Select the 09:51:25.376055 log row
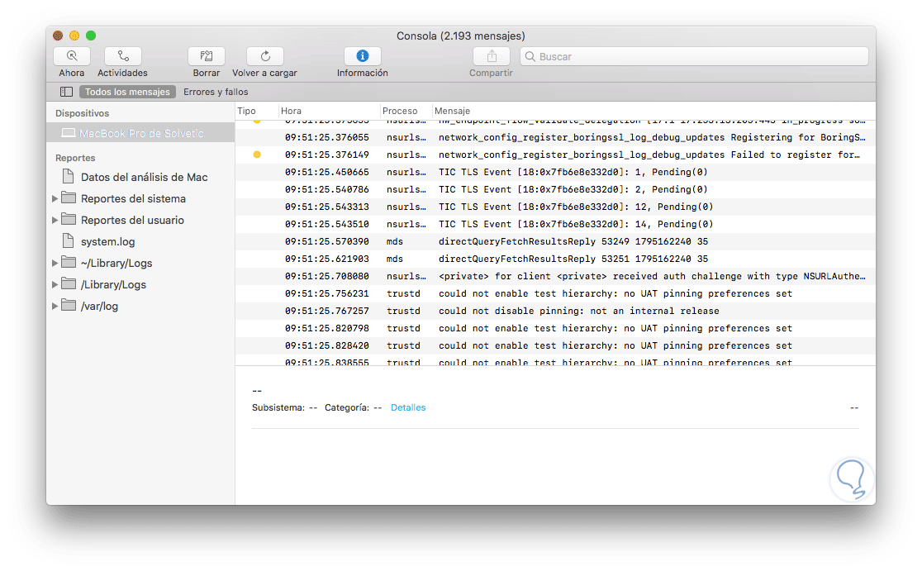The image size is (922, 571). coord(555,138)
